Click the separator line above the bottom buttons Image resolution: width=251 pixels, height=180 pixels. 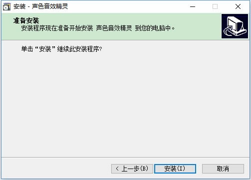pyautogui.click(x=126, y=157)
